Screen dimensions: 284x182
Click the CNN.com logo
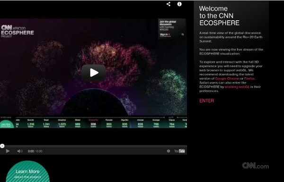256,165
